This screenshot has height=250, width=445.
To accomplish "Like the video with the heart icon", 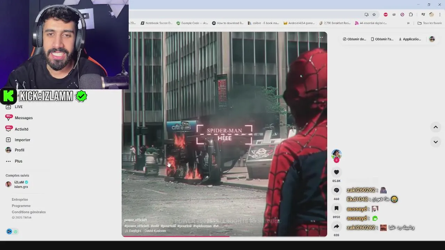I will tap(336, 172).
